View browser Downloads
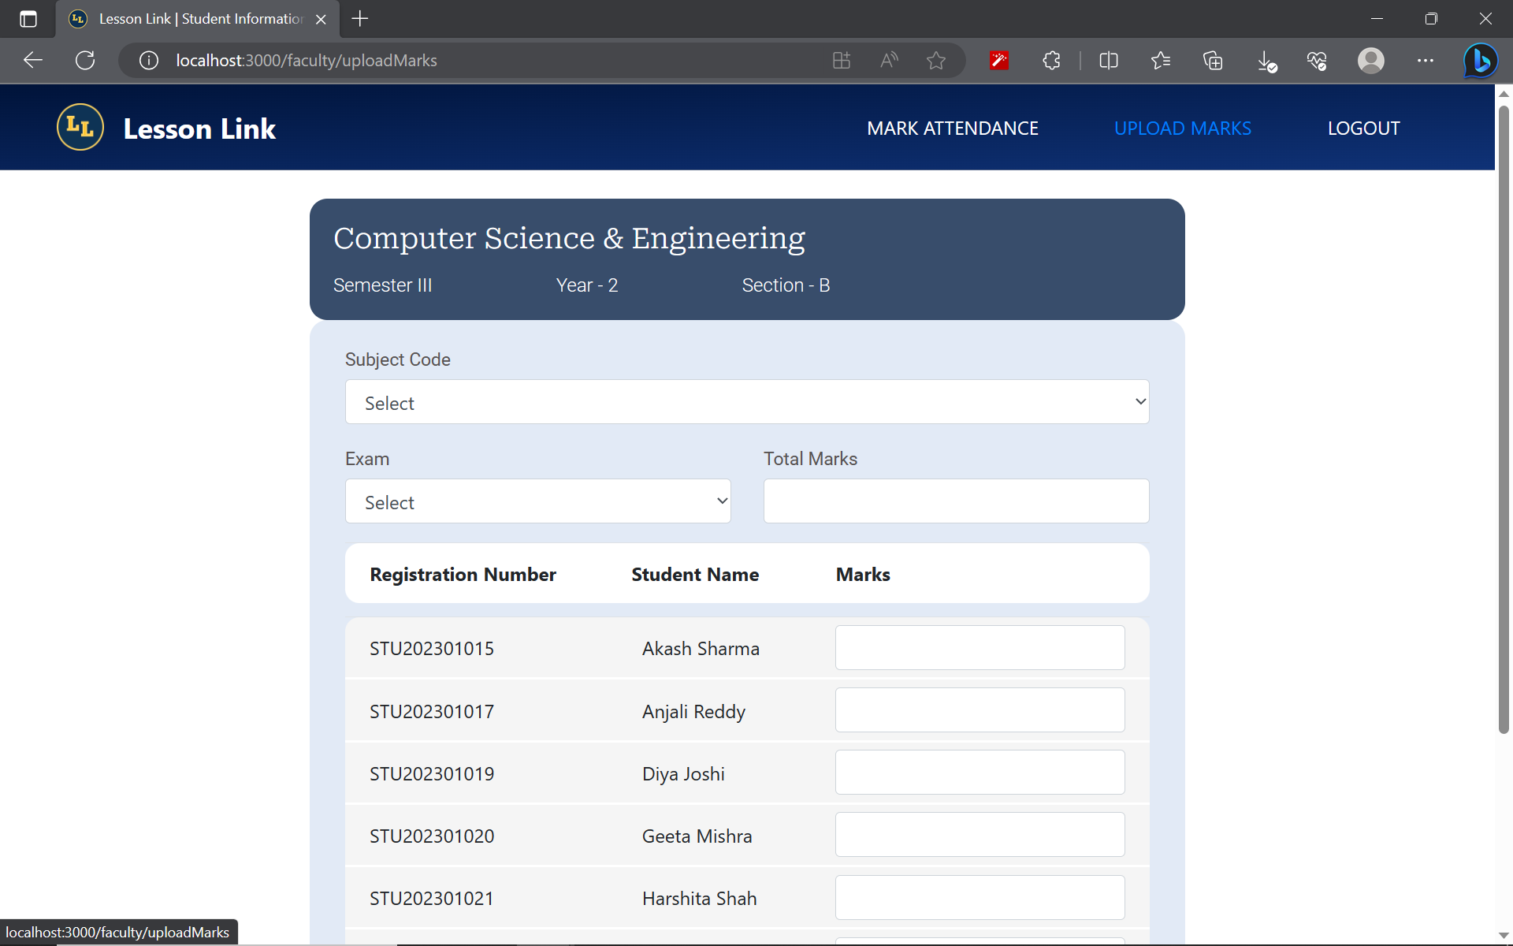Screen dimensions: 1513x946 1266,60
